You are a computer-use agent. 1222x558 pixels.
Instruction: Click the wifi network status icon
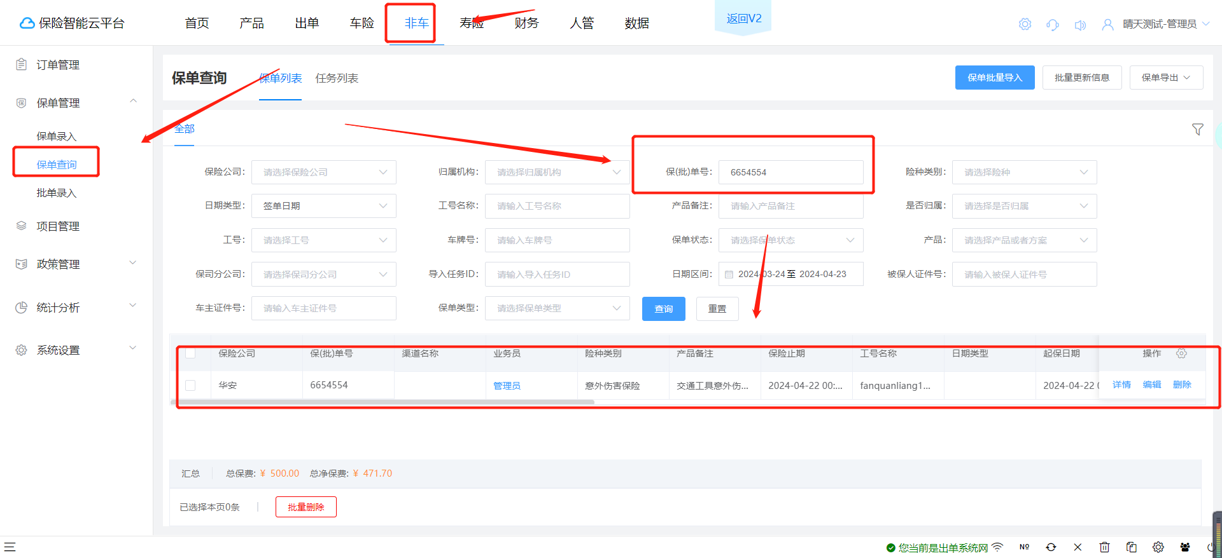tap(997, 547)
